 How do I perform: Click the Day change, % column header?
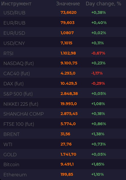click(103, 4)
